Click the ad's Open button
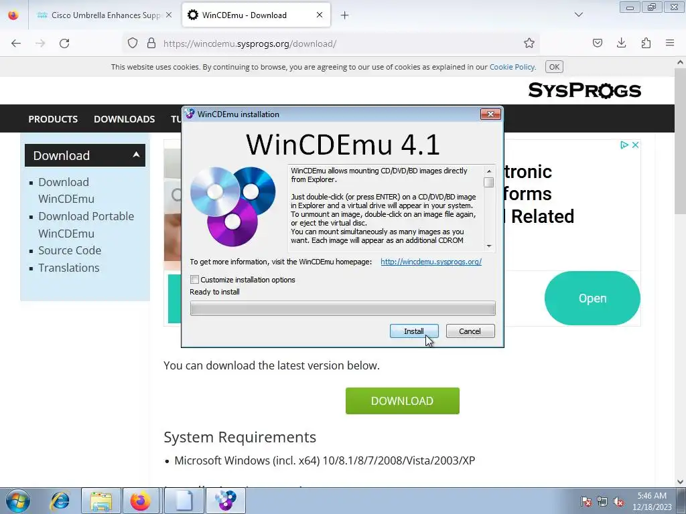This screenshot has width=686, height=514. (x=592, y=298)
